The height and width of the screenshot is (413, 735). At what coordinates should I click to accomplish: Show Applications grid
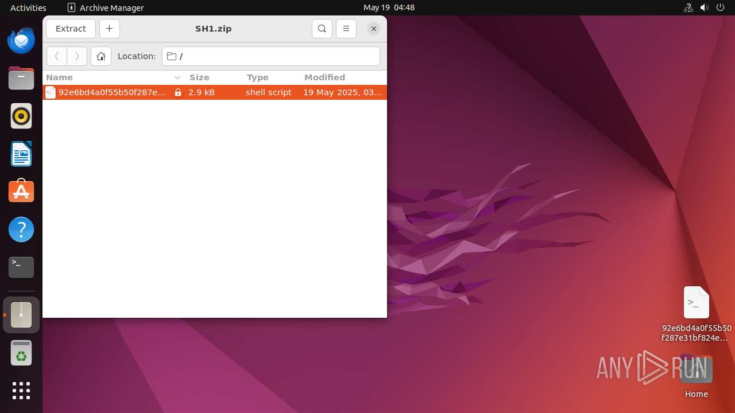point(21,391)
